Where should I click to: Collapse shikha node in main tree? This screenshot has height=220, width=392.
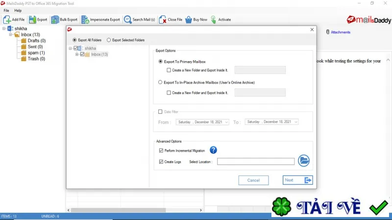coord(4,28)
